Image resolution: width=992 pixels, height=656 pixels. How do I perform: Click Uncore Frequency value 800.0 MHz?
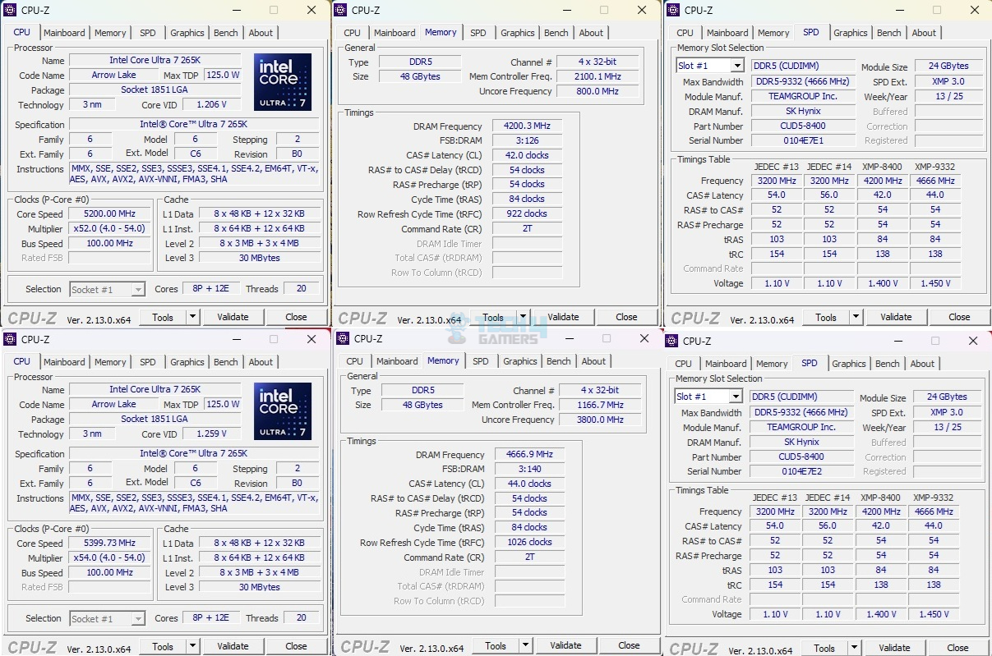[598, 91]
